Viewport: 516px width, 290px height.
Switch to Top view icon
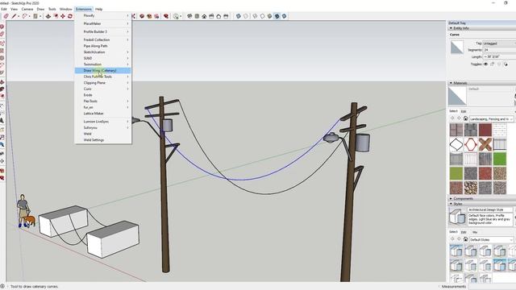(197, 16)
